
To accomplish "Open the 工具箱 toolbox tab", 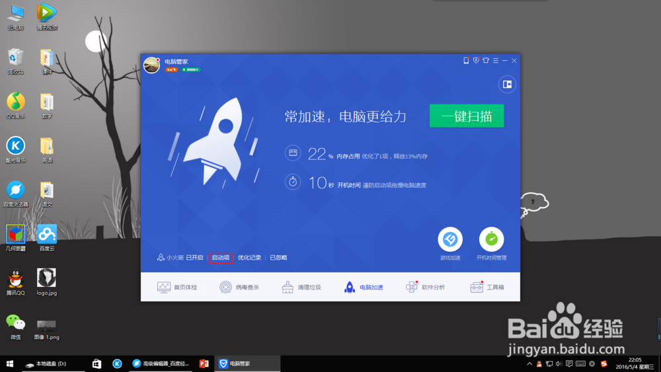I will (x=487, y=287).
